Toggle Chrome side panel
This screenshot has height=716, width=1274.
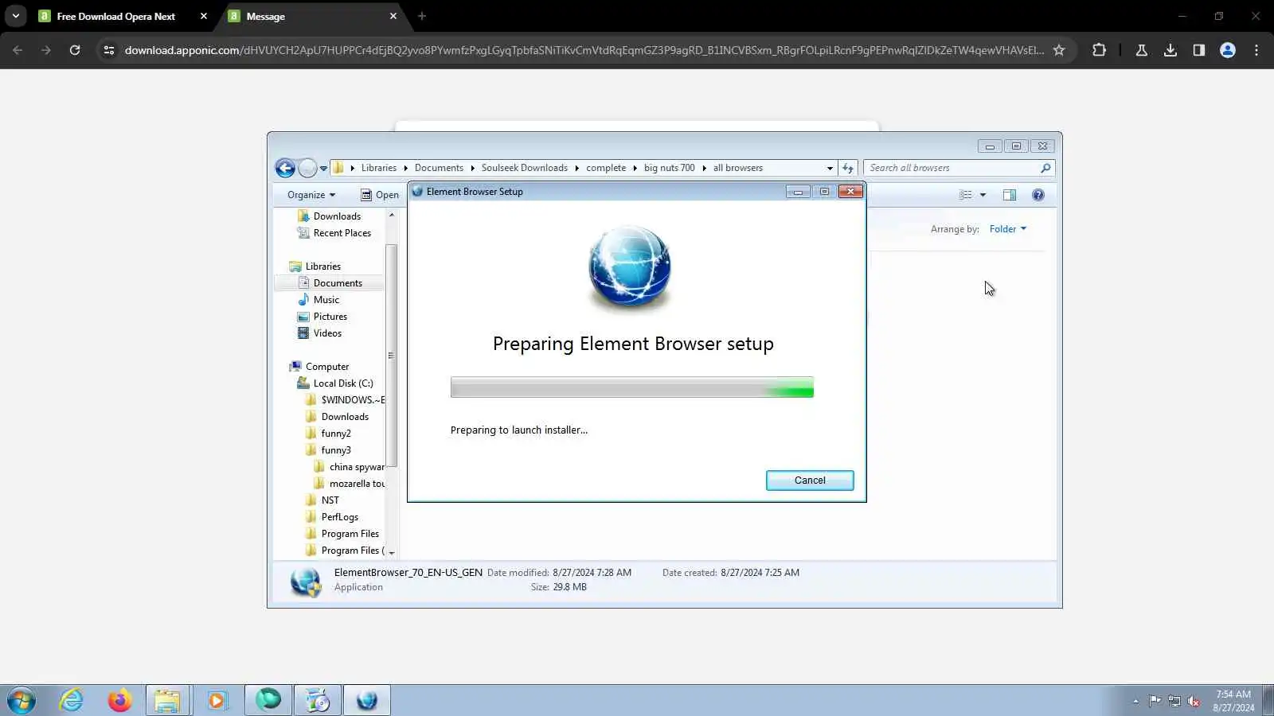click(x=1199, y=50)
